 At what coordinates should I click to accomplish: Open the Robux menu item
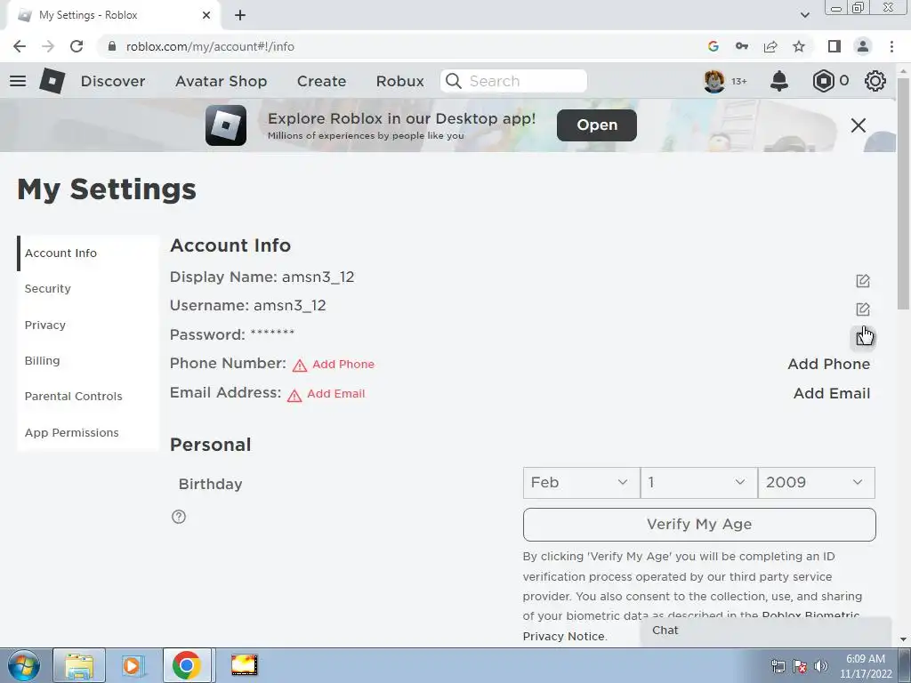[x=399, y=81]
